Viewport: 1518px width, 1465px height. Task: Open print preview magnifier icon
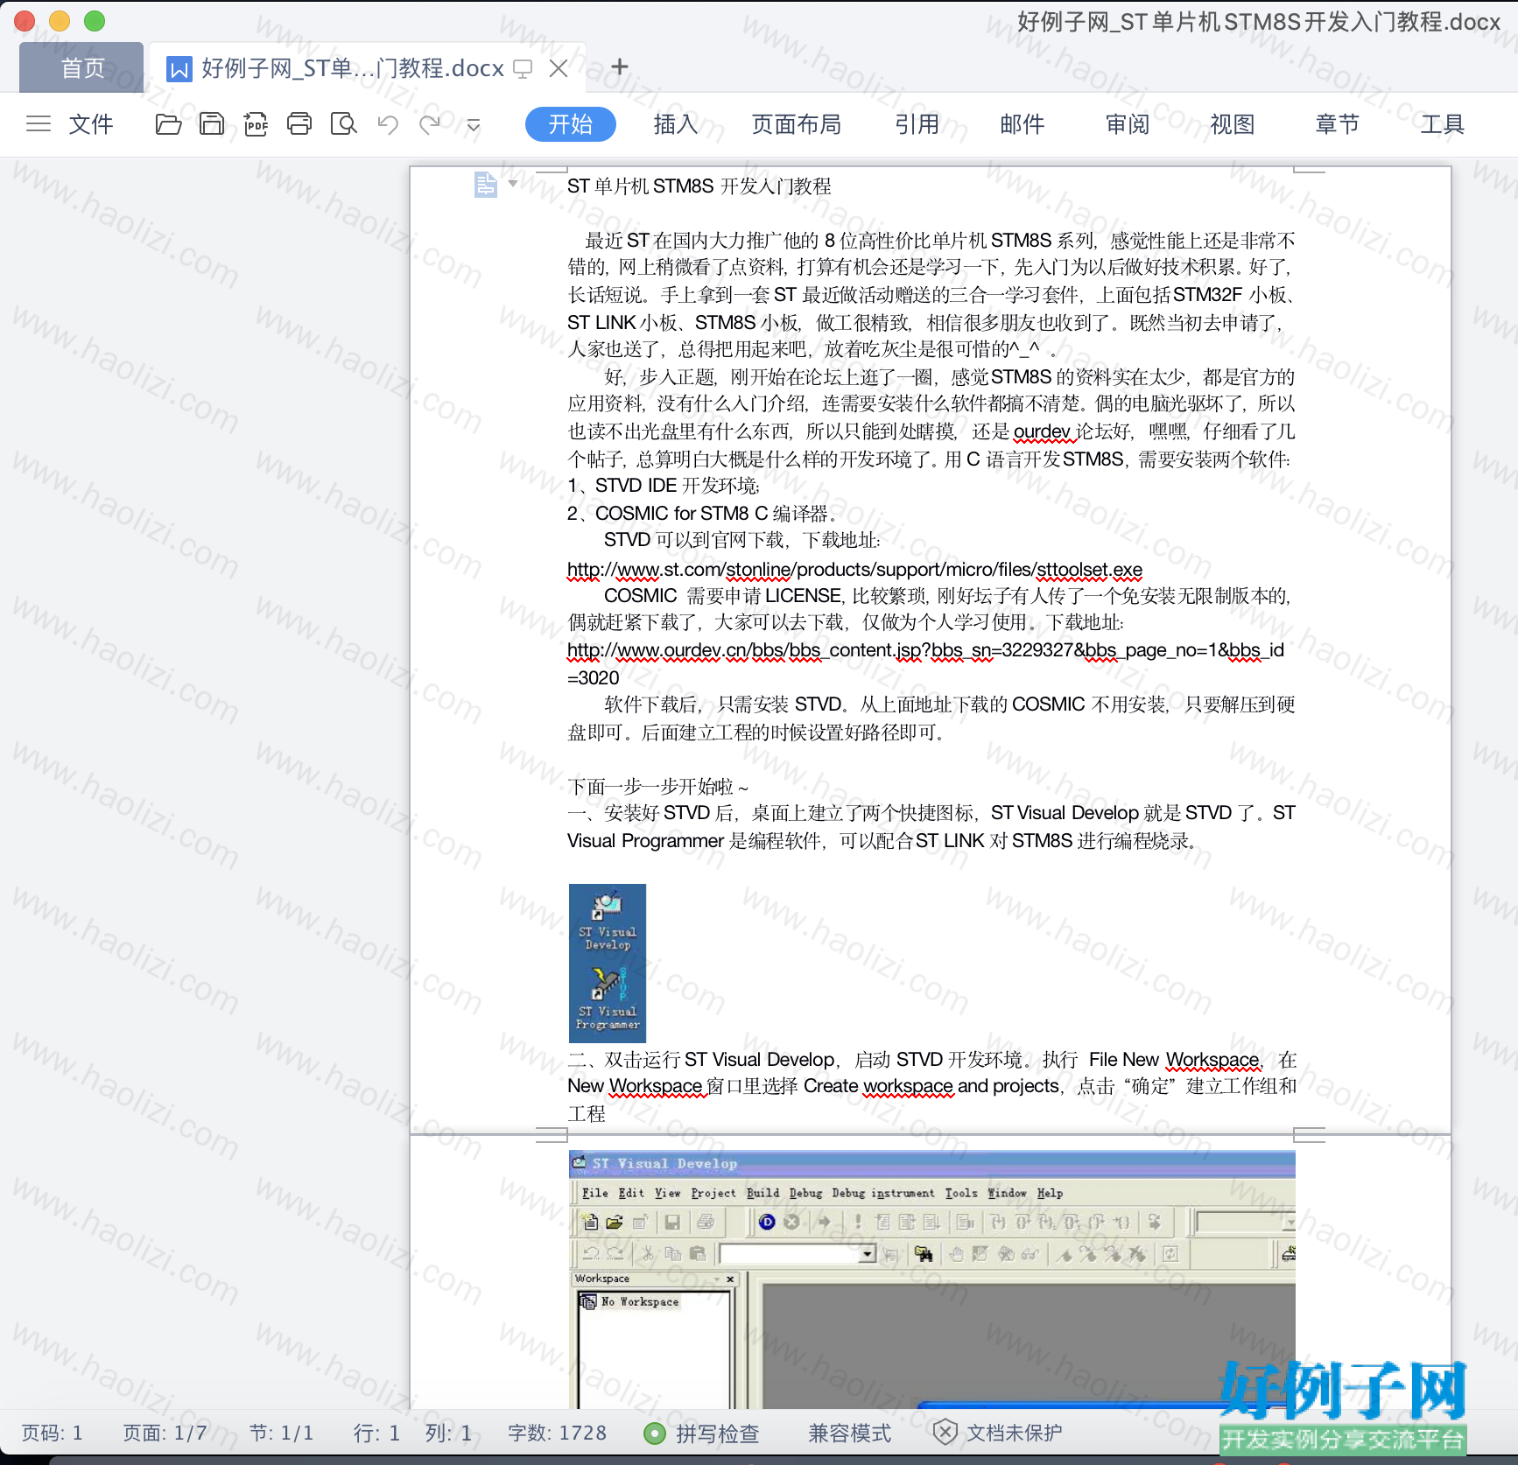coord(343,123)
